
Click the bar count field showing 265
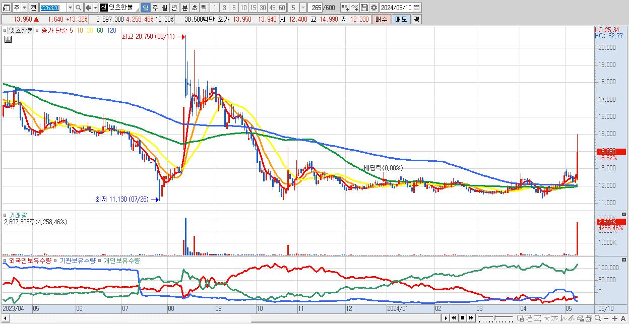[x=316, y=8]
